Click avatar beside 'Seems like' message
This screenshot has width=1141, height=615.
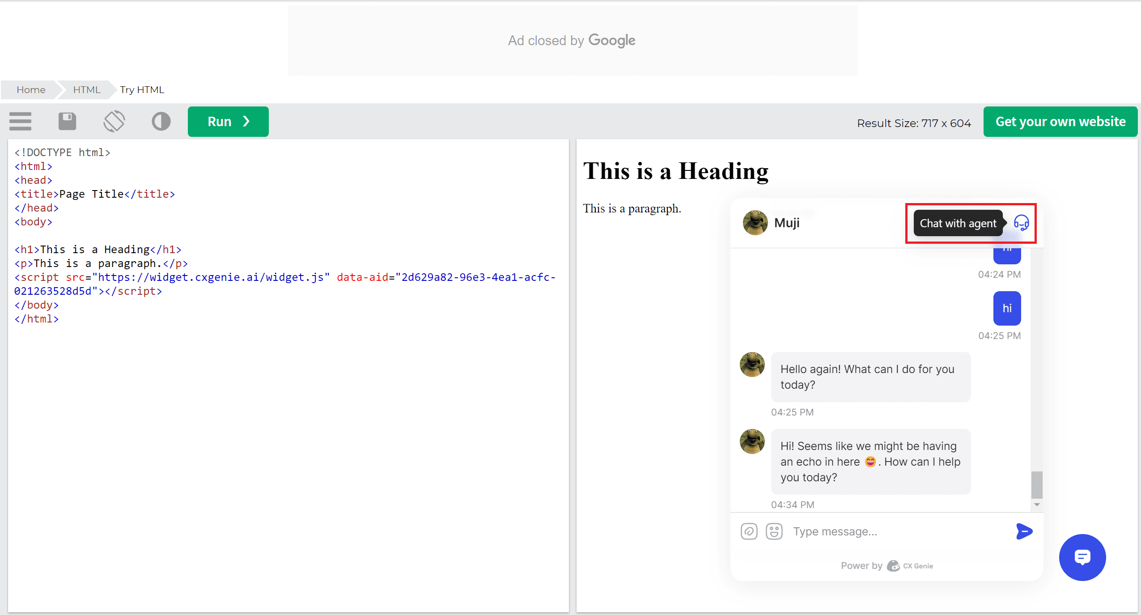click(752, 441)
